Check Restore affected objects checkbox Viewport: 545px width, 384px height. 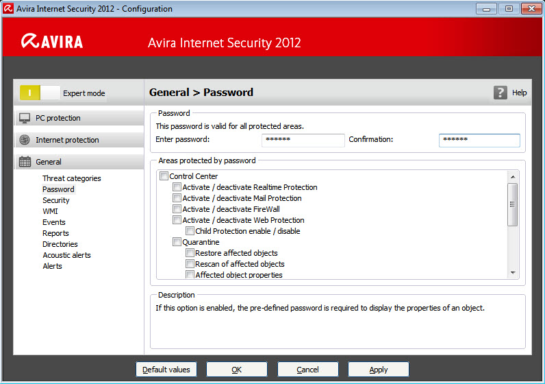coord(190,253)
